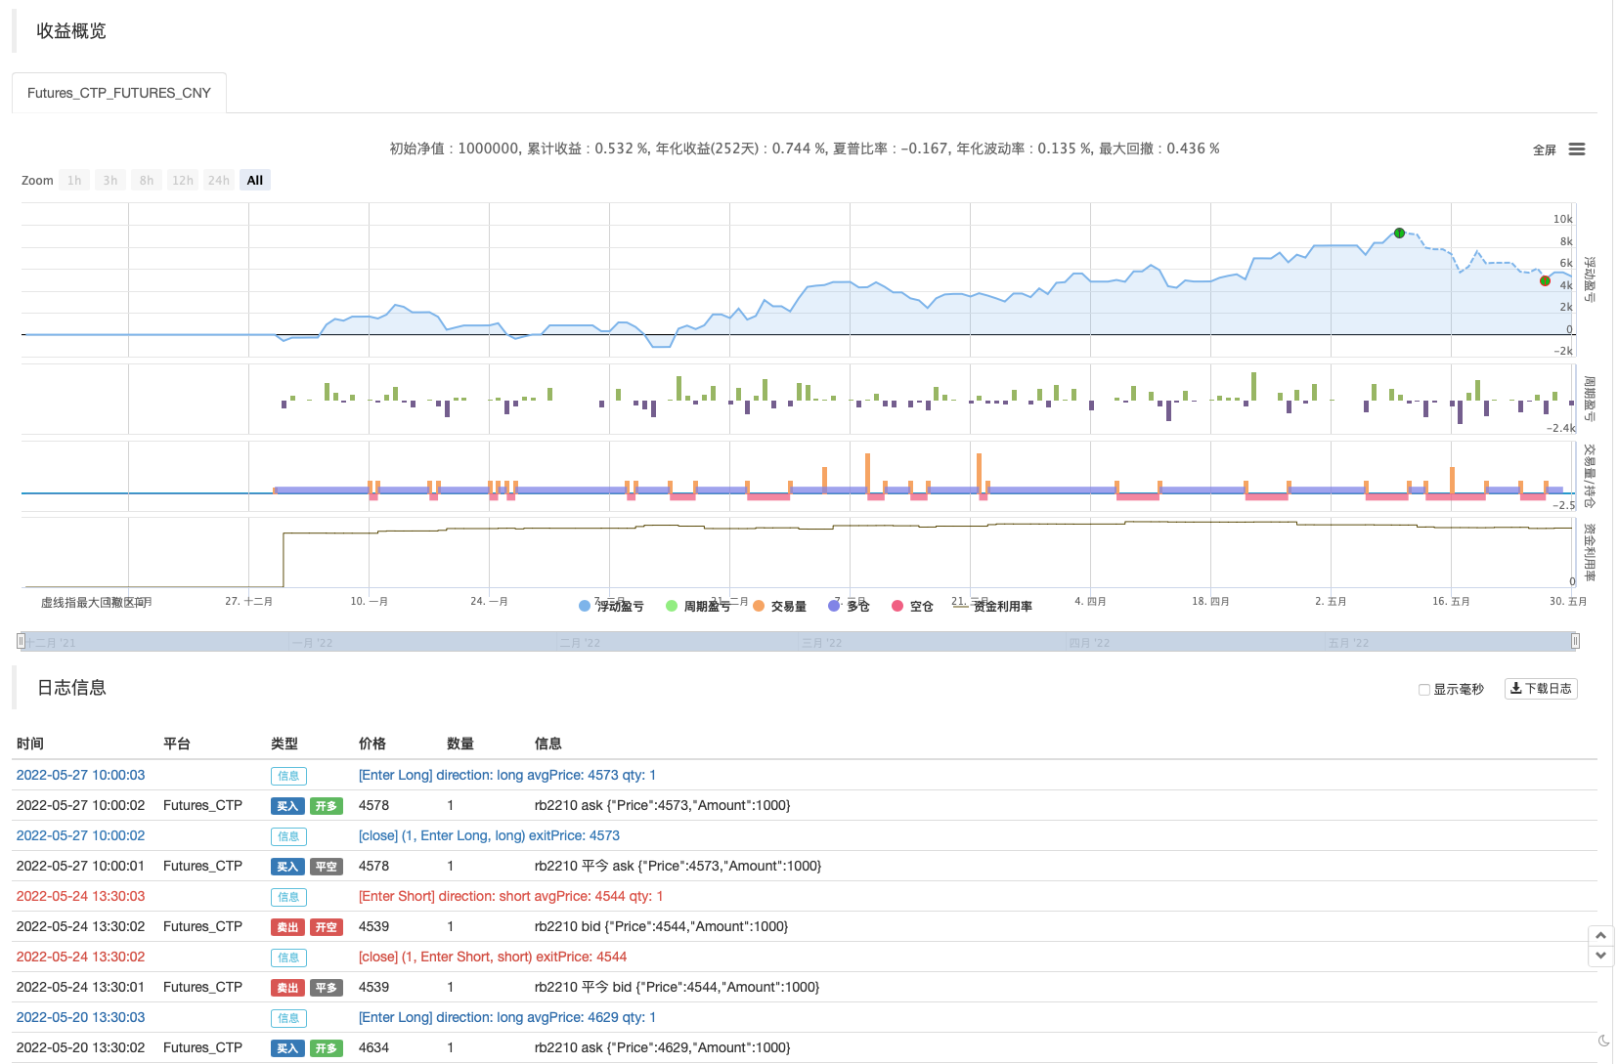The height and width of the screenshot is (1064, 1618).
Task: Click the scroll-up chevron at right edge
Action: pos(1600,936)
